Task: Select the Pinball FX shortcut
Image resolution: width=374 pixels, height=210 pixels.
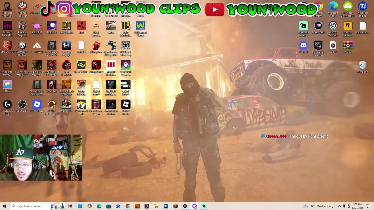Action: pos(52,28)
